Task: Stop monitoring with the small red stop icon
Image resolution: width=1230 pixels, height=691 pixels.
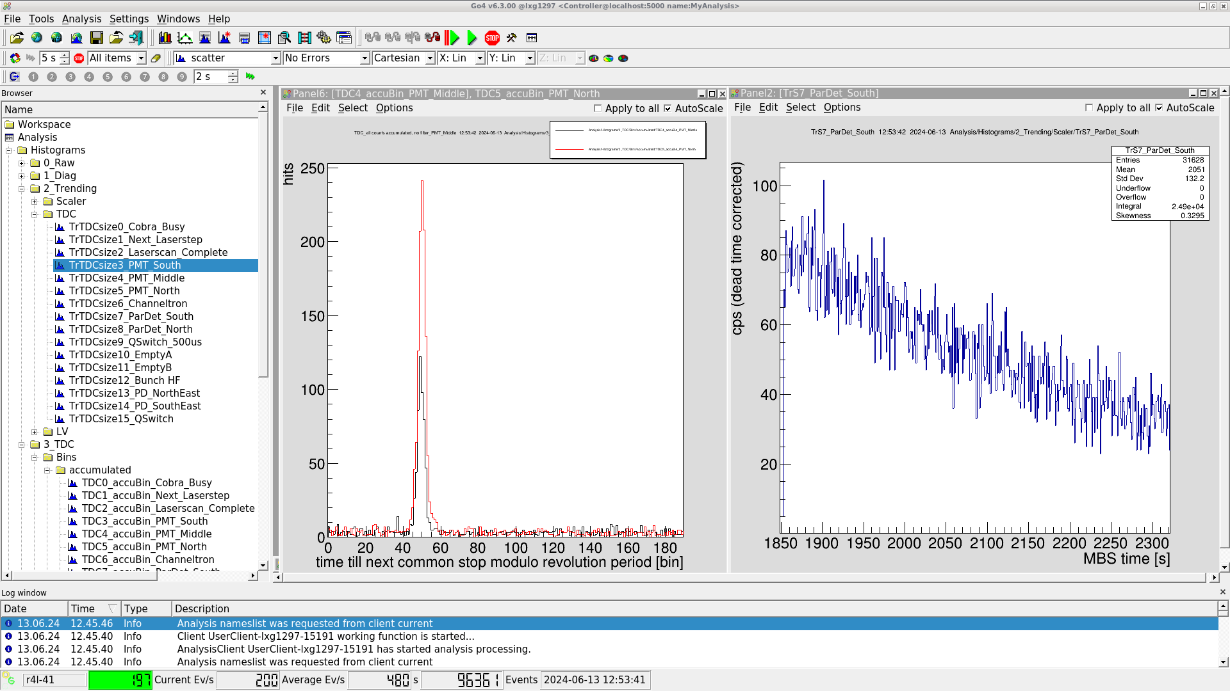Action: (x=79, y=58)
